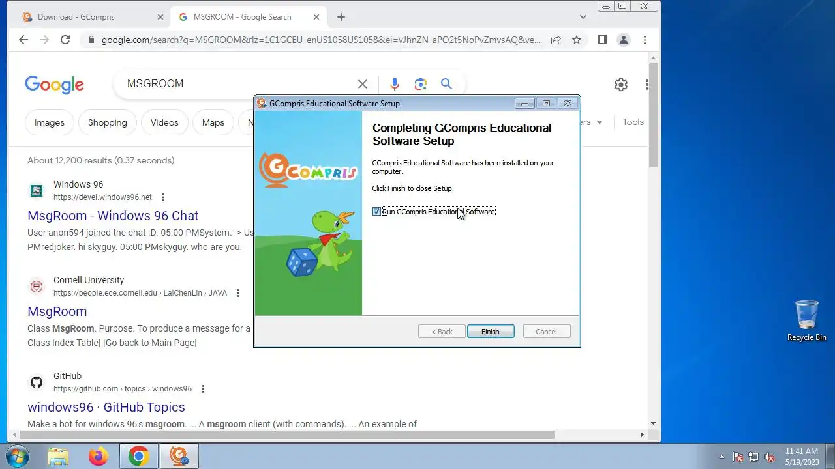Toggle Chrome side panel
Viewport: 835px width, 469px height.
click(x=603, y=40)
